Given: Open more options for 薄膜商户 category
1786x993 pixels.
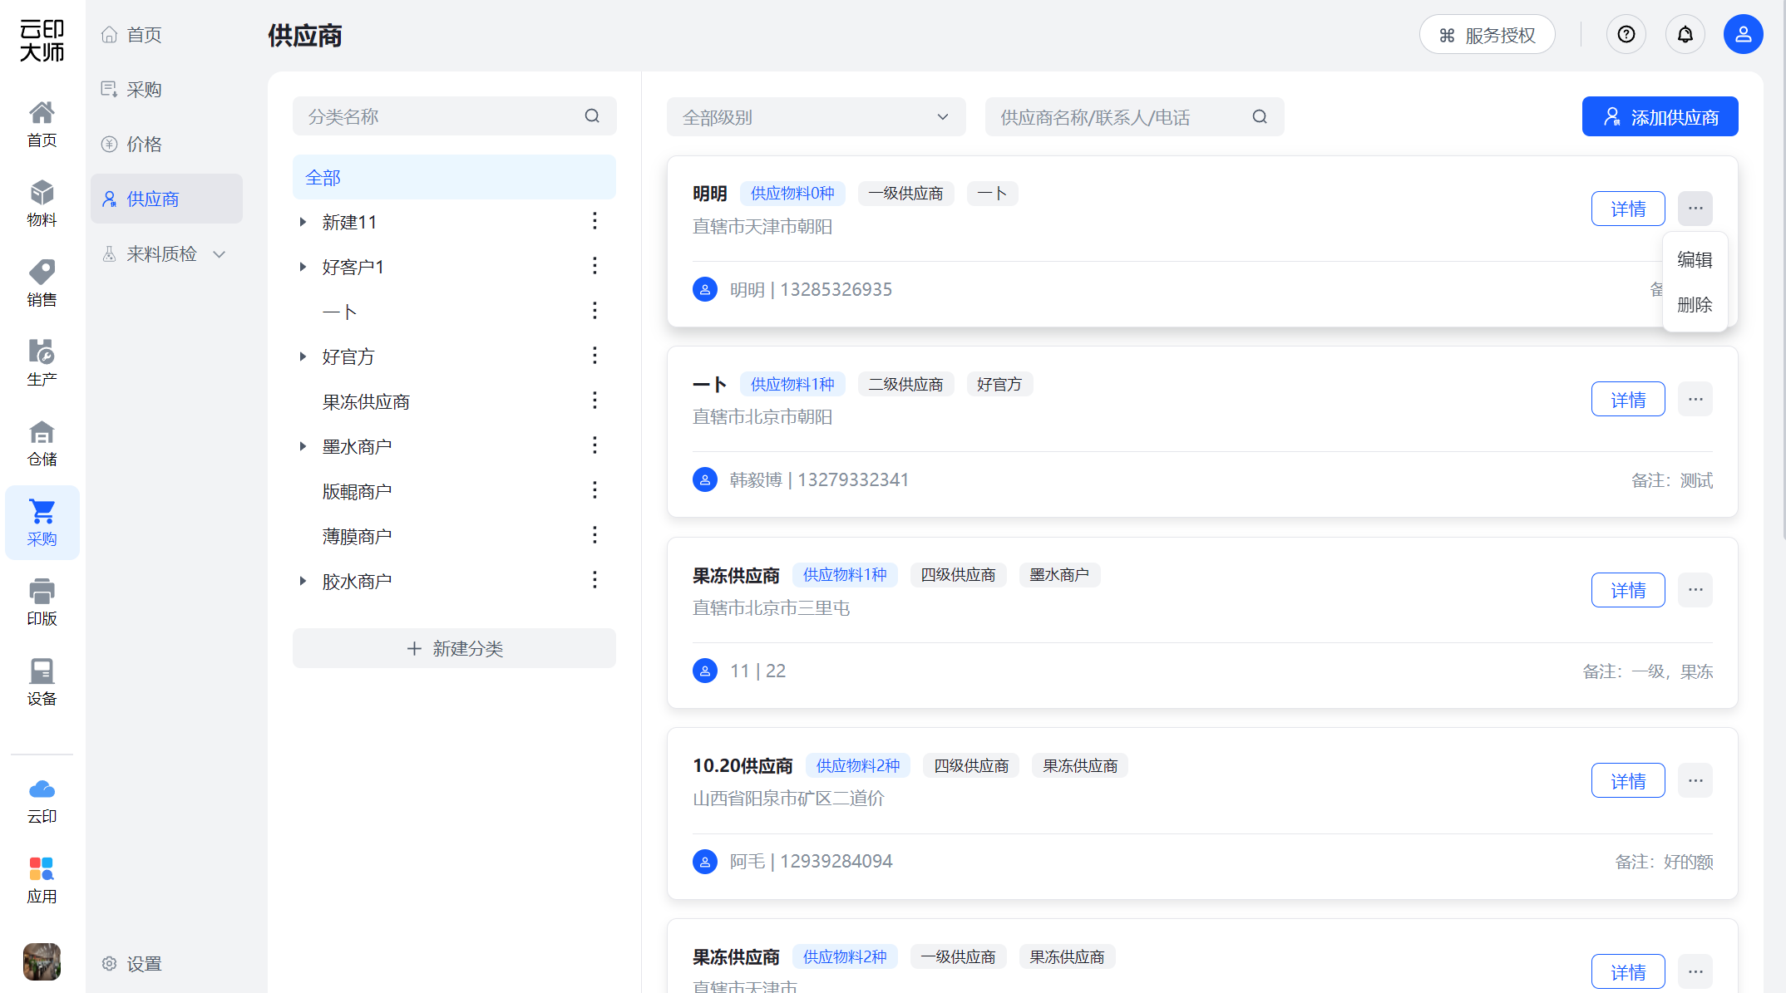Looking at the screenshot, I should [595, 535].
